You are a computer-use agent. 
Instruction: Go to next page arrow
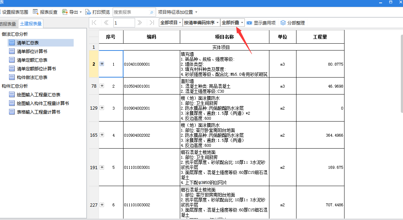(x=139, y=23)
